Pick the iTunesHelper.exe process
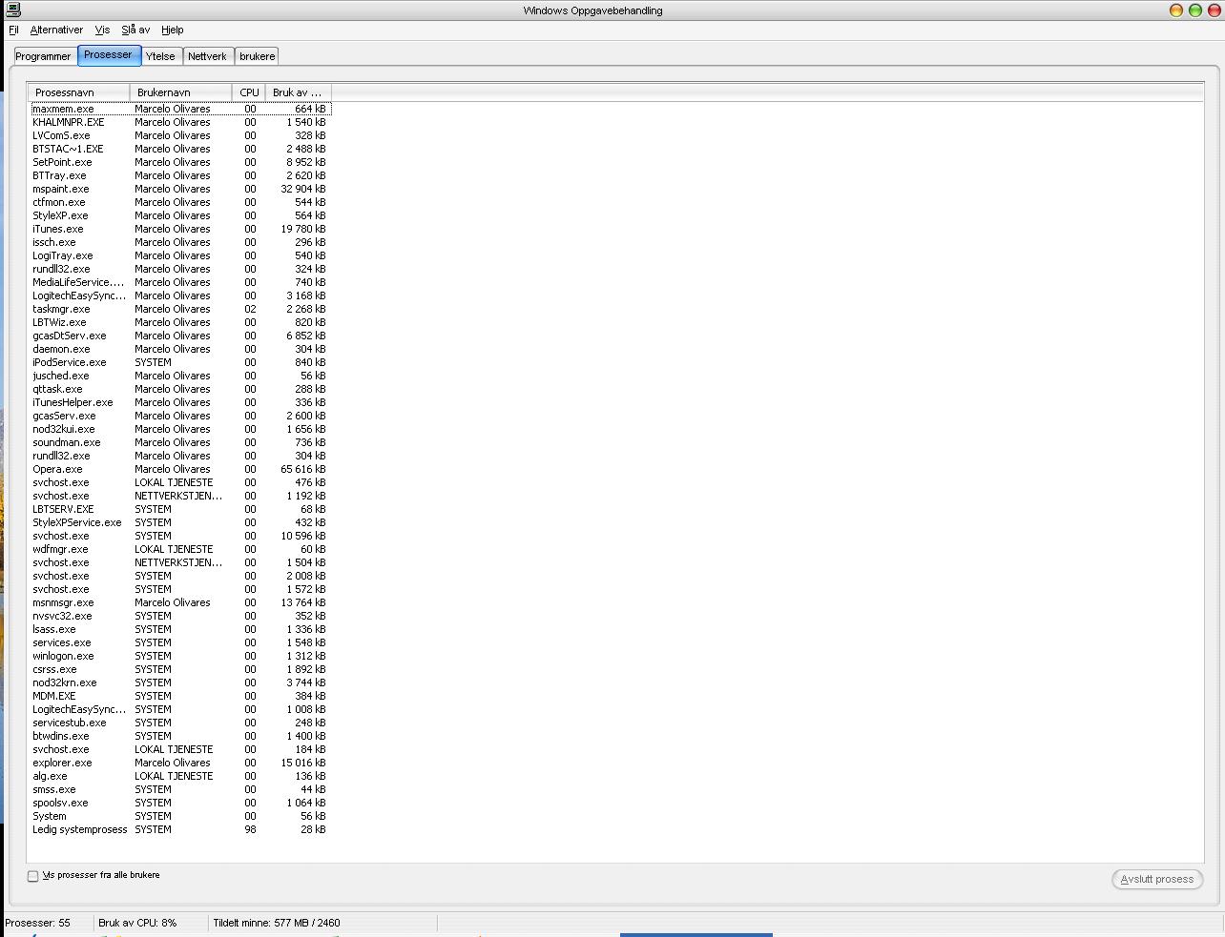This screenshot has height=937, width=1225. pos(180,402)
